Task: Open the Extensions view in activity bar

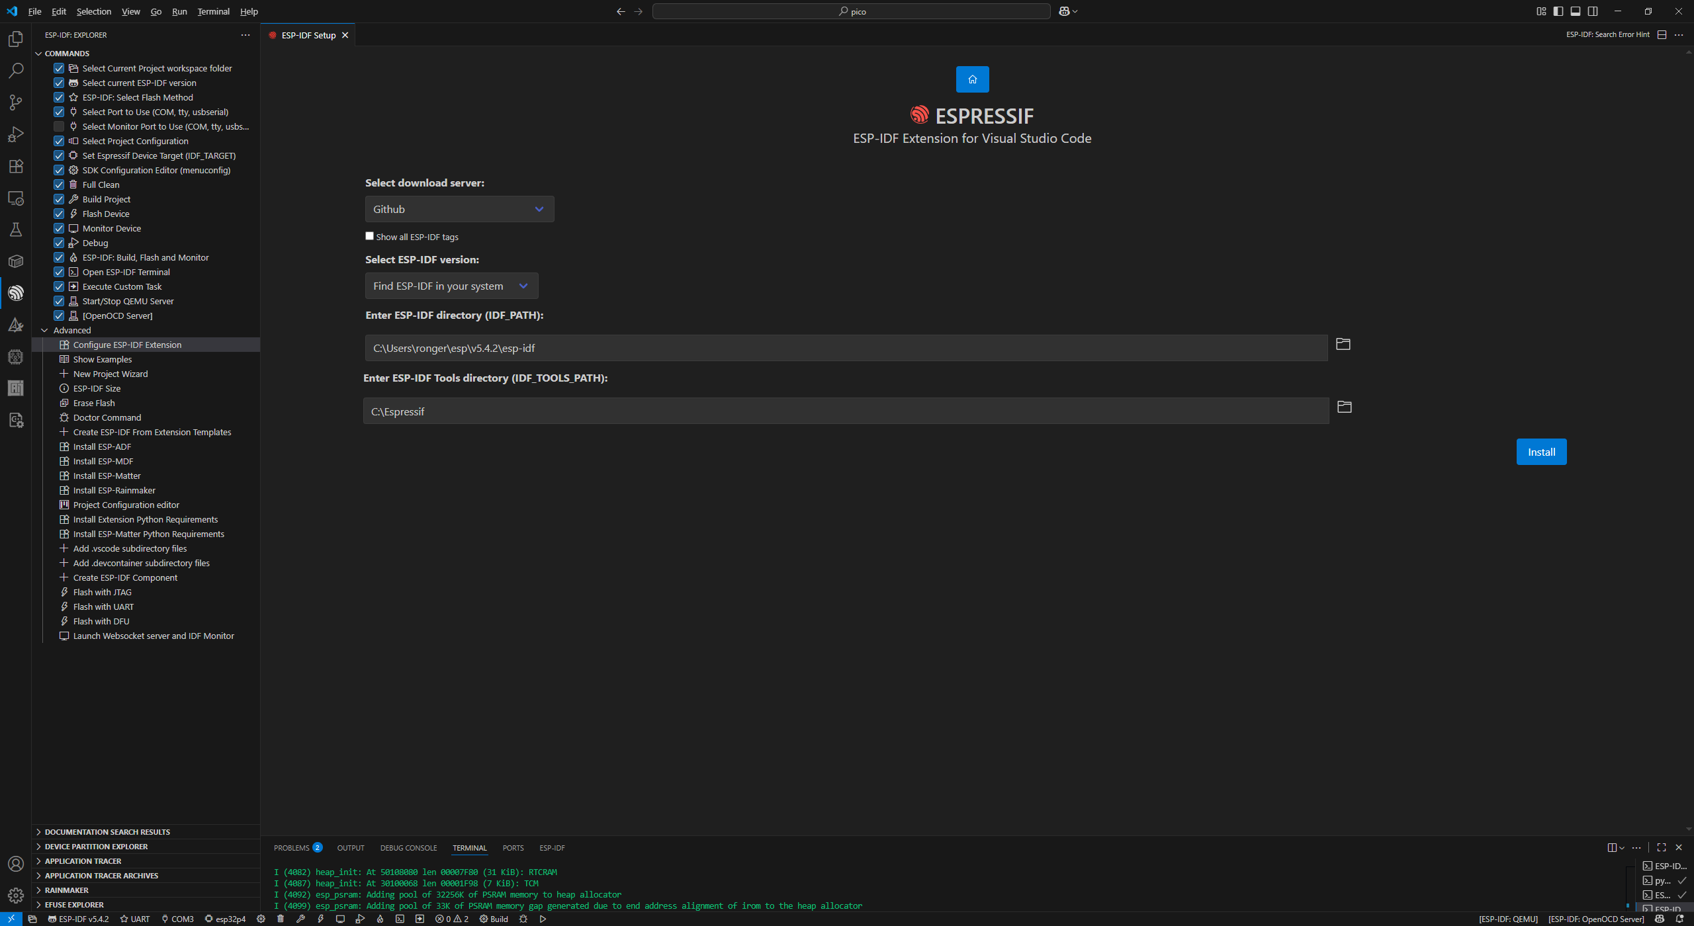Action: (16, 166)
